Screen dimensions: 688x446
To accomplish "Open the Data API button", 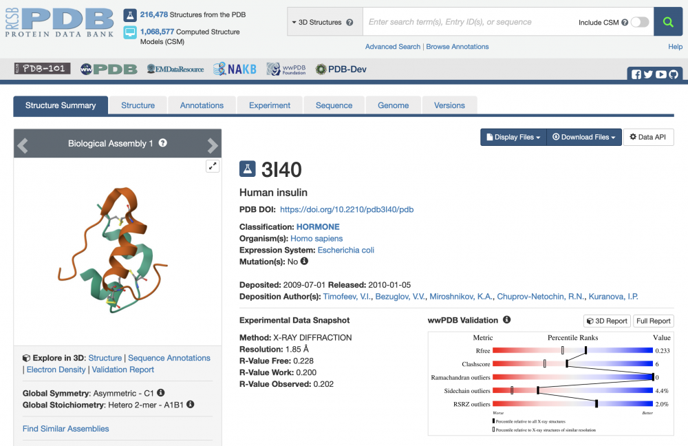I will 648,137.
